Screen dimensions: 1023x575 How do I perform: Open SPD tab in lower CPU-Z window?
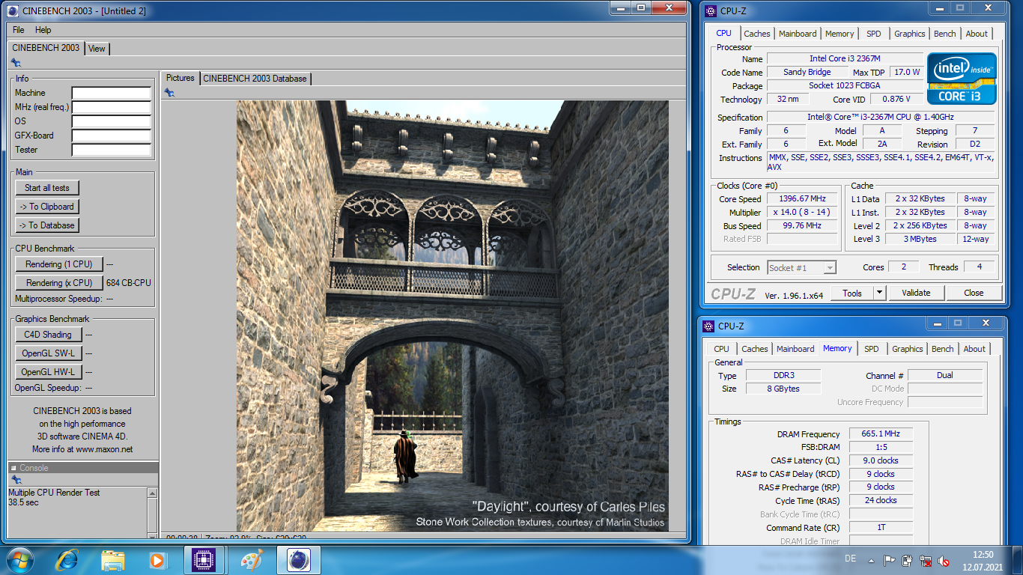coord(871,349)
